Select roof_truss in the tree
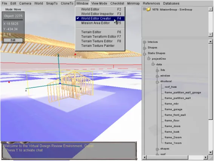The height and width of the screenshot is (161, 215). [x=170, y=87]
